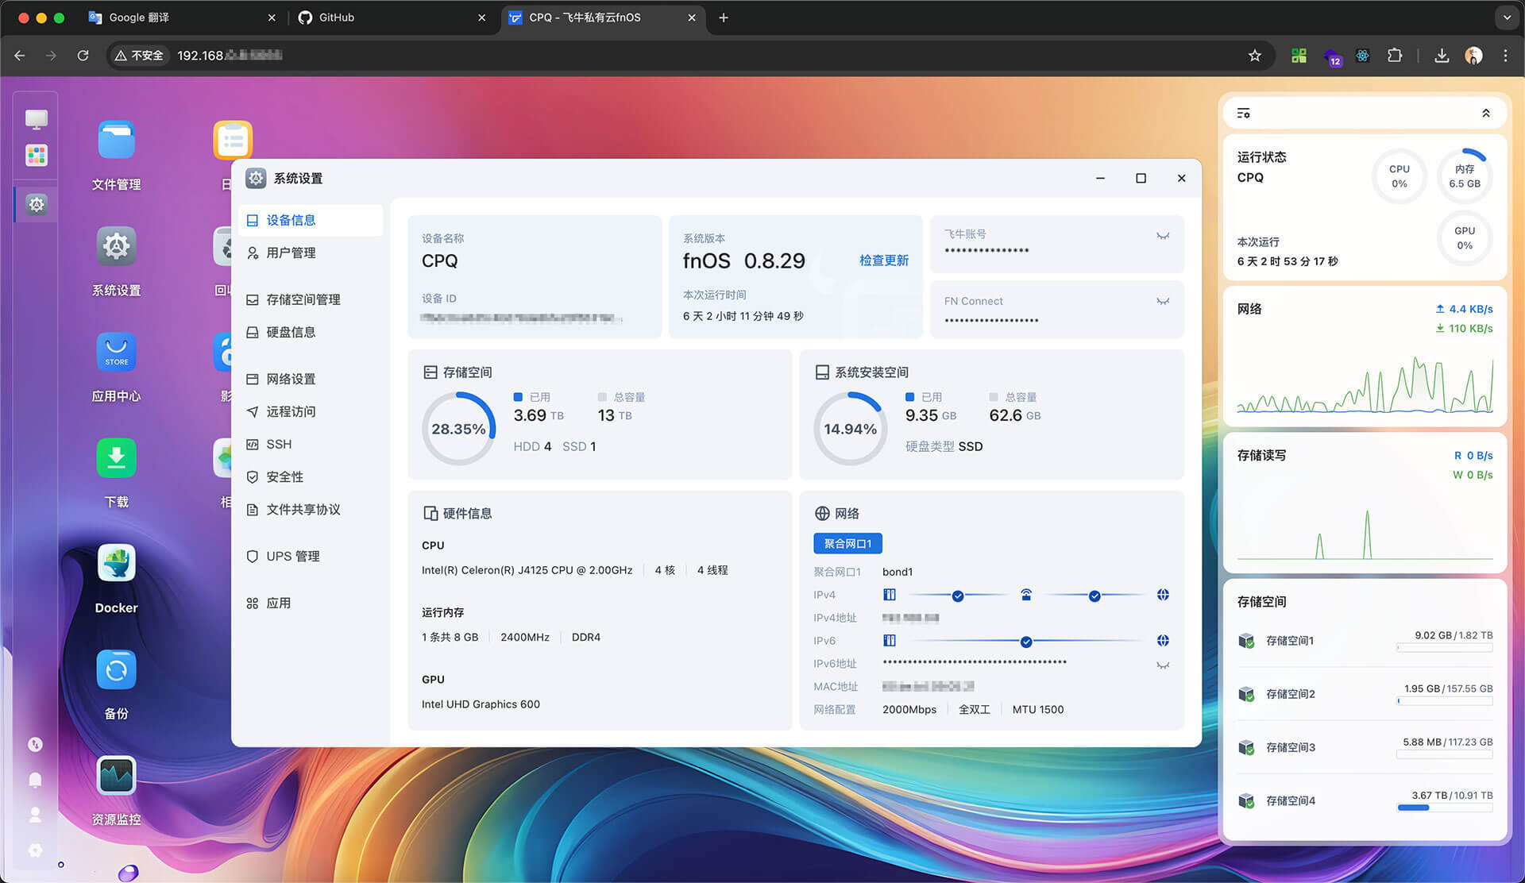The image size is (1525, 883).
Task: Launch the Docker app
Action: (x=116, y=564)
